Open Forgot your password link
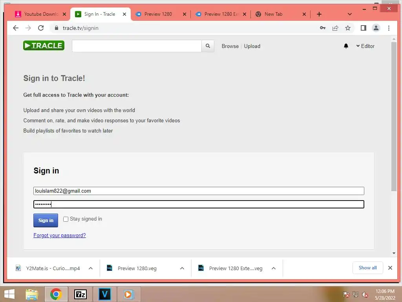This screenshot has height=302, width=402. point(60,235)
